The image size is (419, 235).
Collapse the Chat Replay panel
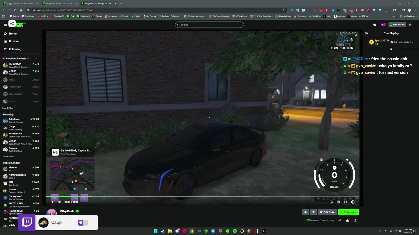(x=366, y=33)
